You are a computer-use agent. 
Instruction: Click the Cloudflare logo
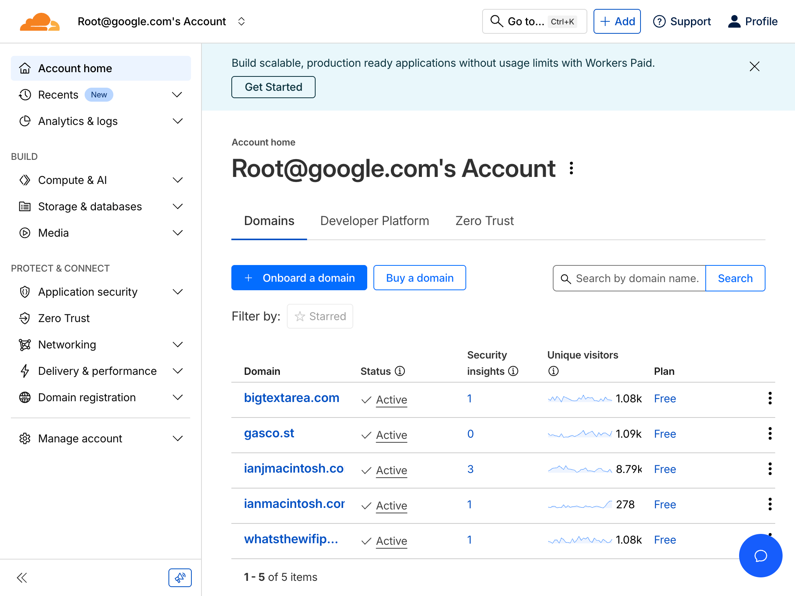click(39, 21)
